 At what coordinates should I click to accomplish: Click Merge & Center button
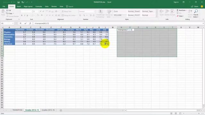click(x=69, y=15)
